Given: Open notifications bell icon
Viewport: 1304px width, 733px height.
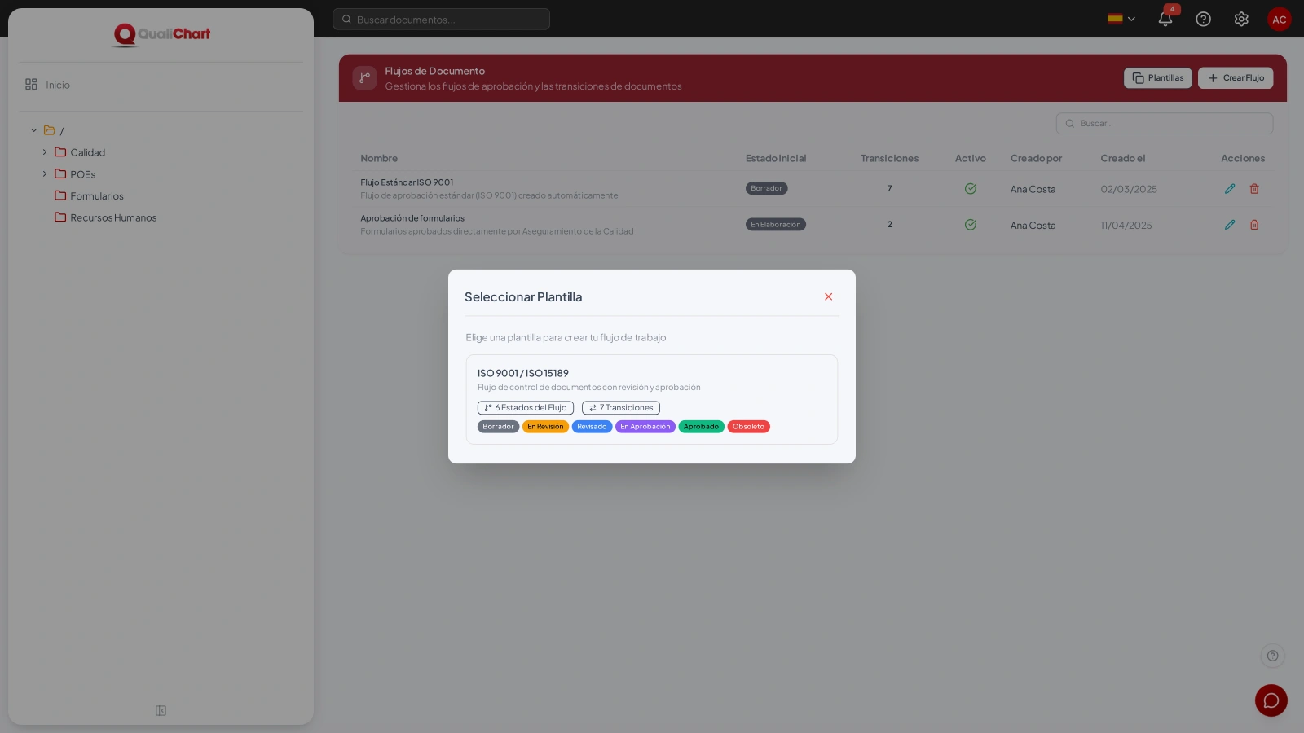Looking at the screenshot, I should [1165, 19].
